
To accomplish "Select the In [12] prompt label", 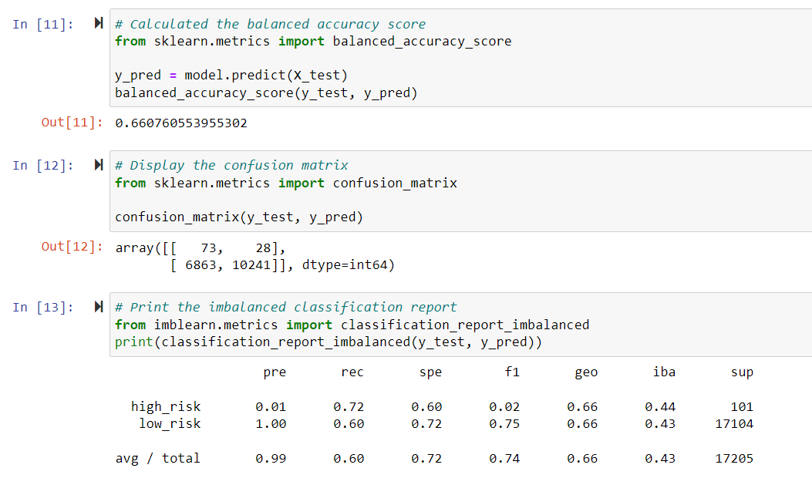I will pyautogui.click(x=43, y=166).
